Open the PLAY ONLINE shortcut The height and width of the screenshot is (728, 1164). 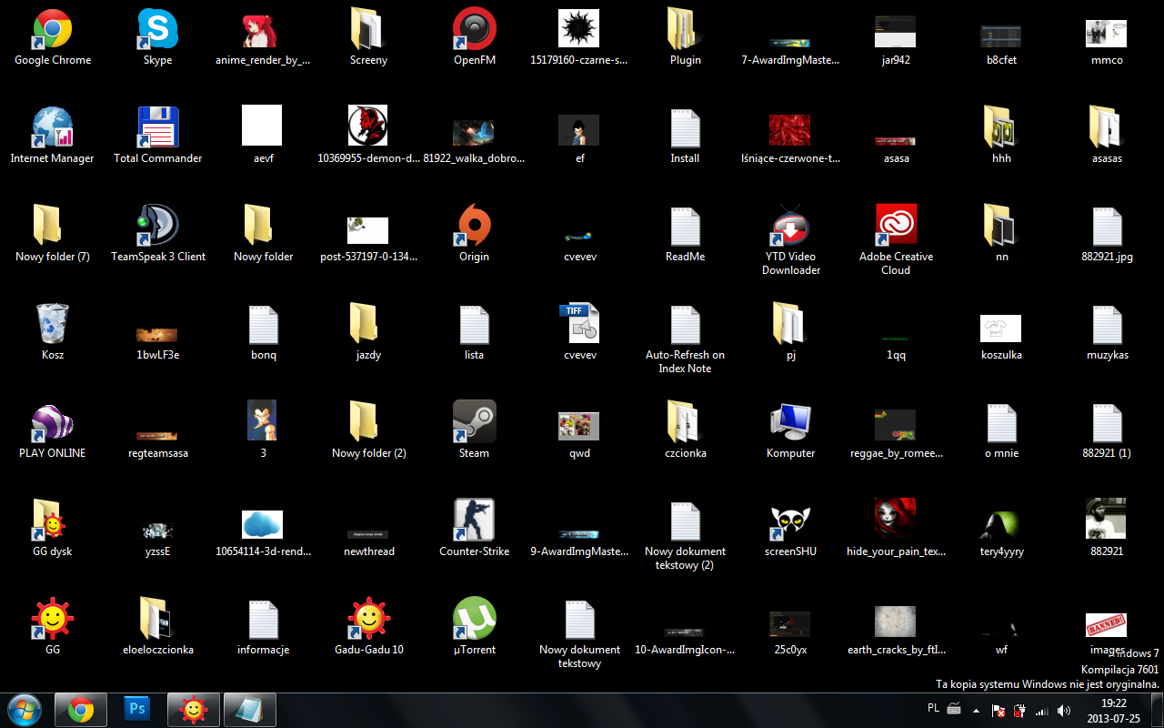[x=53, y=423]
